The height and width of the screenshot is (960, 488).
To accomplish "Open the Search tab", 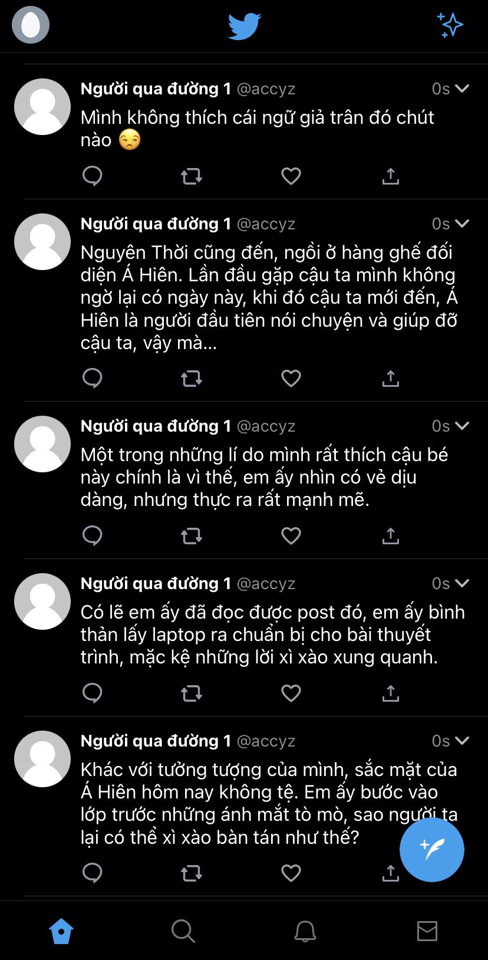I will 183,931.
